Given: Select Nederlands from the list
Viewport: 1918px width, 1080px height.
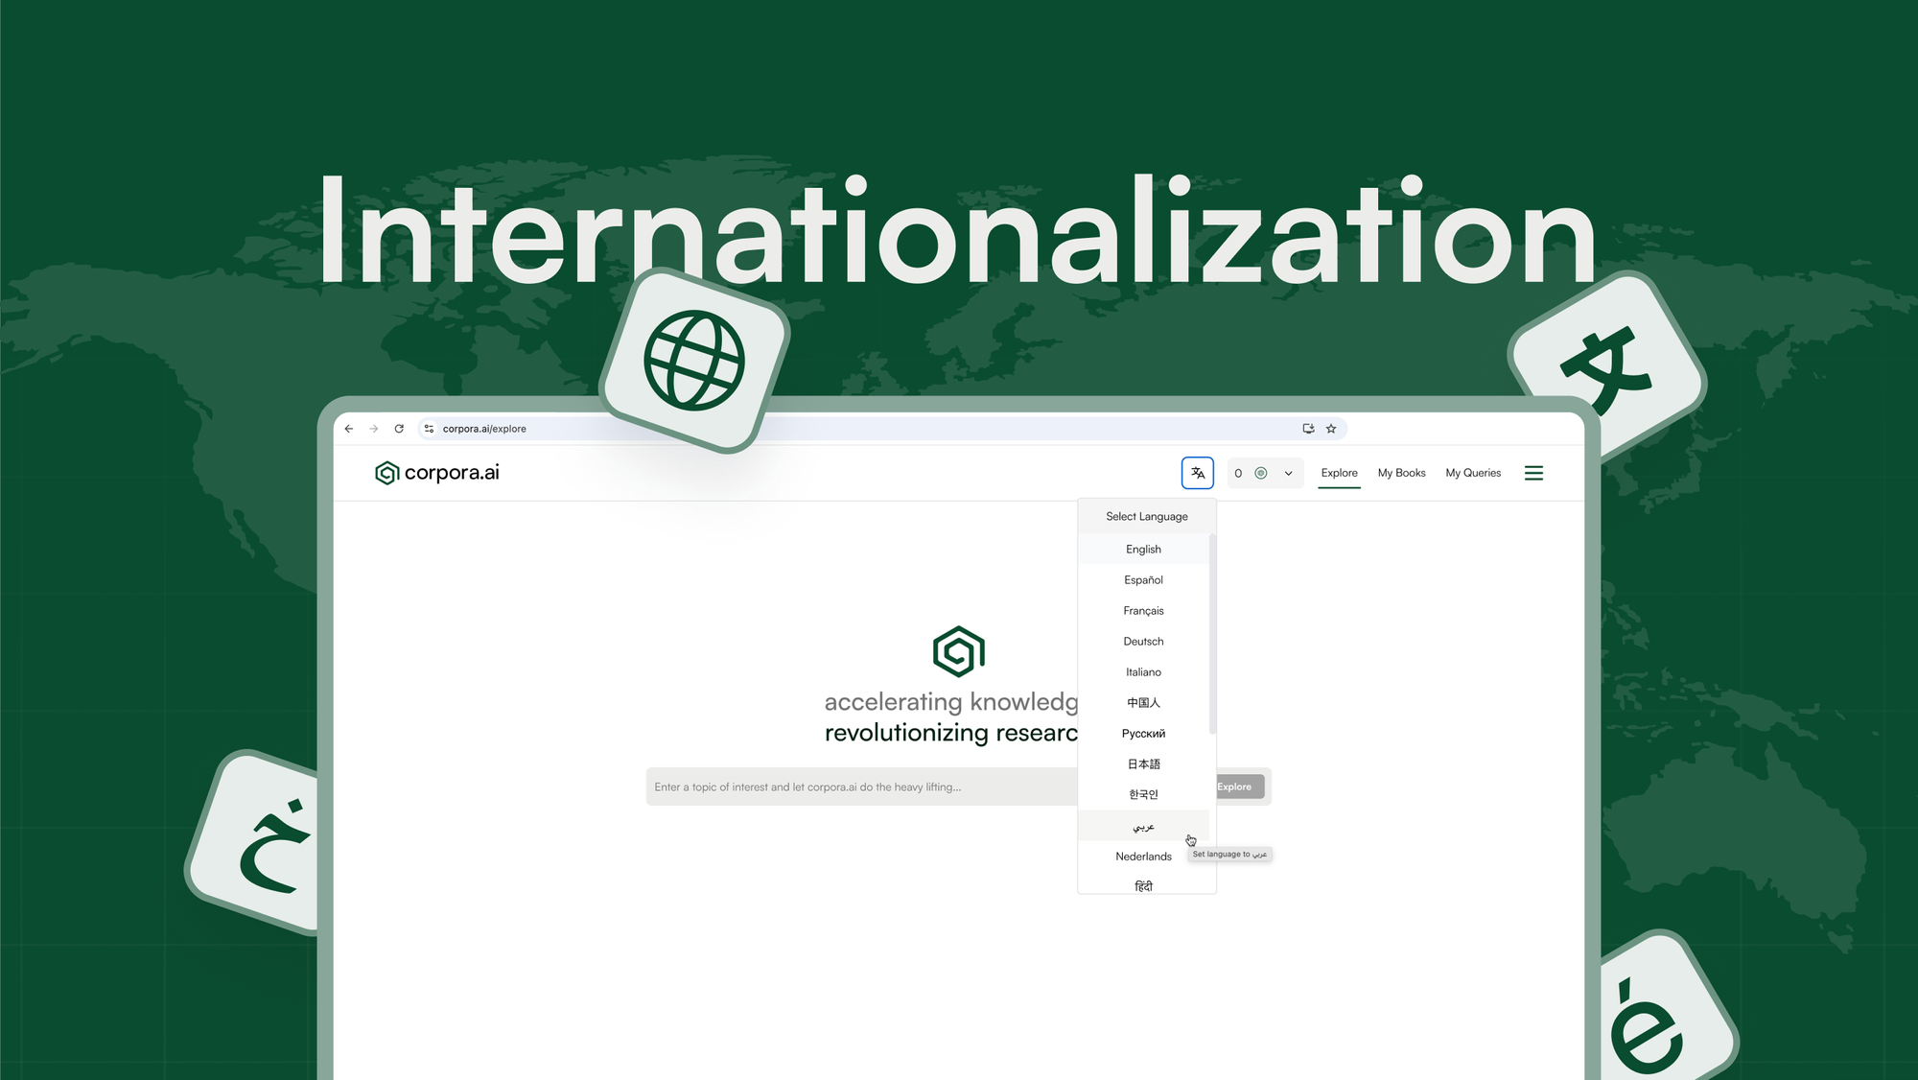Looking at the screenshot, I should 1143,857.
